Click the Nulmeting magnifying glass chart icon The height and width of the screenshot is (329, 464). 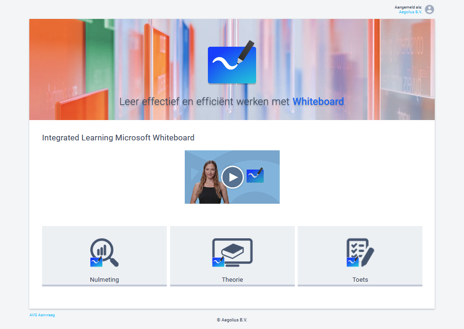(x=105, y=251)
